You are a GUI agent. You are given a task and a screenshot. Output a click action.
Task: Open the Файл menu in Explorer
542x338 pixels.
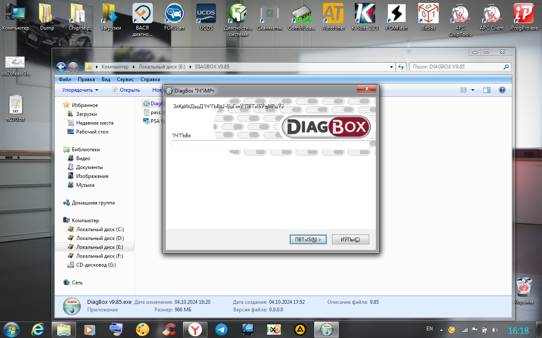(65, 79)
